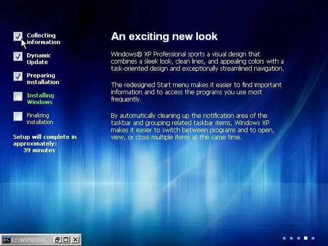The width and height of the screenshot is (328, 246).
Task: Click the 'An exciting new look' heading
Action: coord(165,36)
